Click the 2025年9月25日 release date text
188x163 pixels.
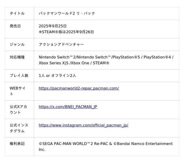pyautogui.click(x=53, y=26)
